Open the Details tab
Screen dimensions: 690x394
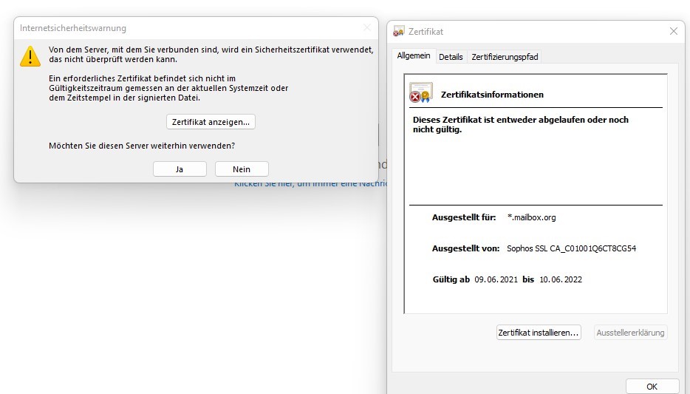pyautogui.click(x=451, y=57)
